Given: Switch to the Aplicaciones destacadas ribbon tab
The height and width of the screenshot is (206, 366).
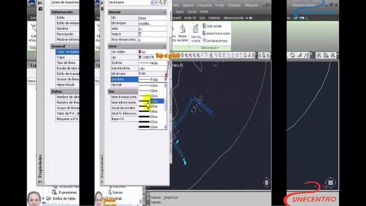Looking at the screenshot, I should click(x=233, y=18).
